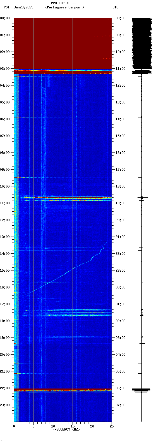
Task: Click the UTC time label 06:00
Action: point(120,388)
